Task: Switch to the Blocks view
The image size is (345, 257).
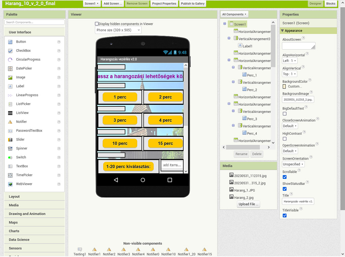Action: (331, 3)
